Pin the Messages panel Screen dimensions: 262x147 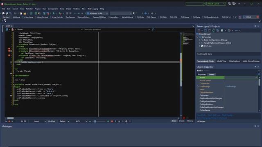[x=255, y=126]
